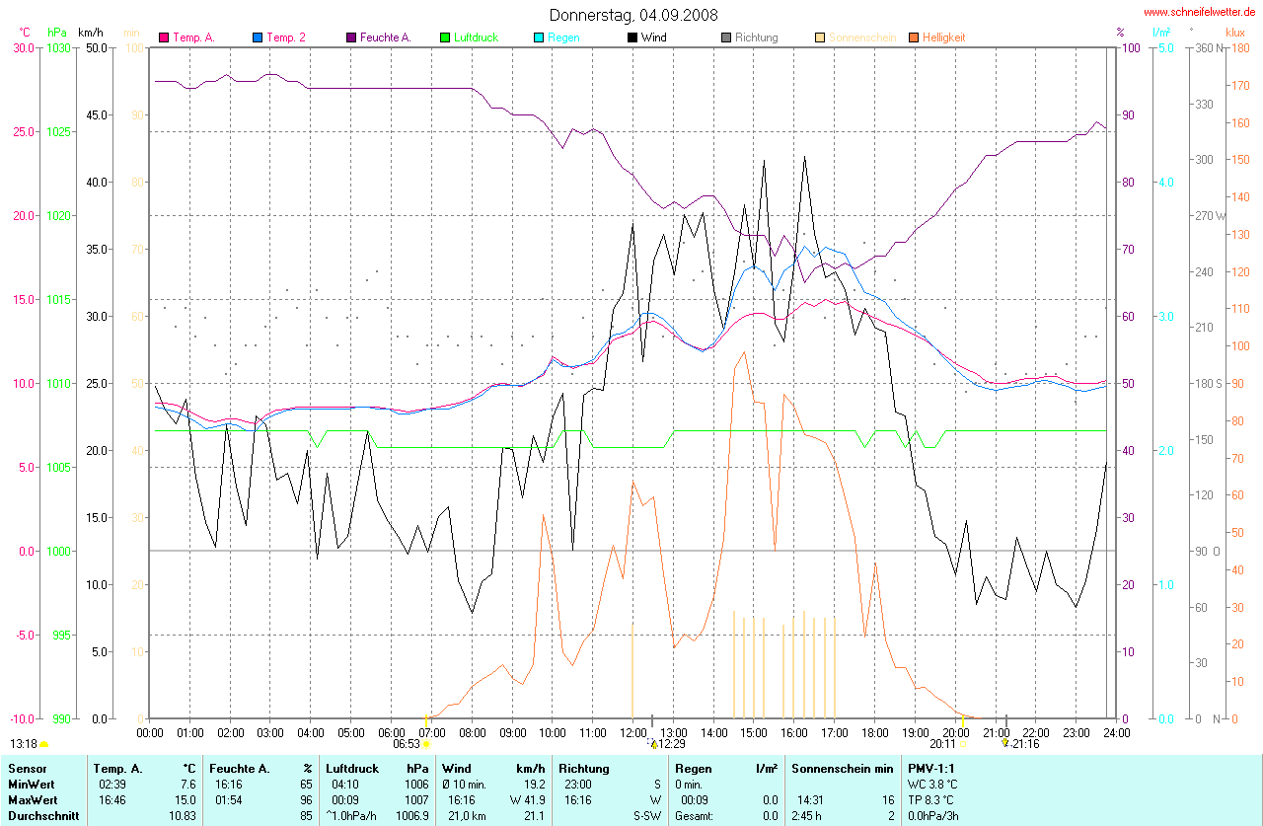Click the WC 3.8 °C wind chill value
Image resolution: width=1263 pixels, height=826 pixels.
(x=932, y=784)
